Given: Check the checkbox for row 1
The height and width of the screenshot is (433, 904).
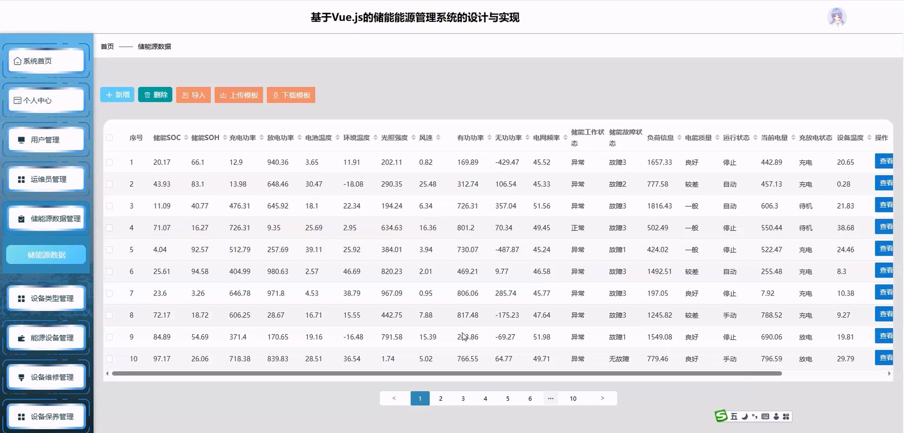Looking at the screenshot, I should pos(109,163).
